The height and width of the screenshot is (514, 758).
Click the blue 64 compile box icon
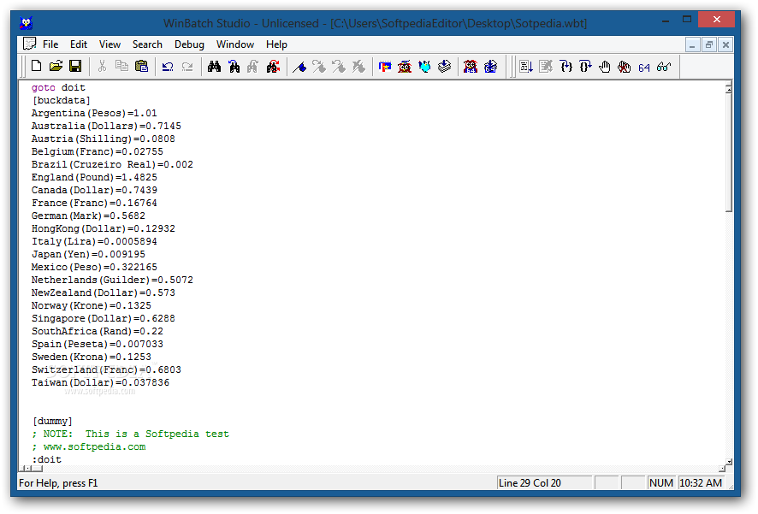pos(490,66)
